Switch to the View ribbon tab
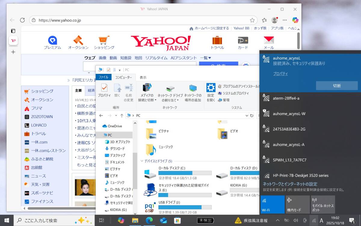361x226 pixels. click(x=143, y=77)
